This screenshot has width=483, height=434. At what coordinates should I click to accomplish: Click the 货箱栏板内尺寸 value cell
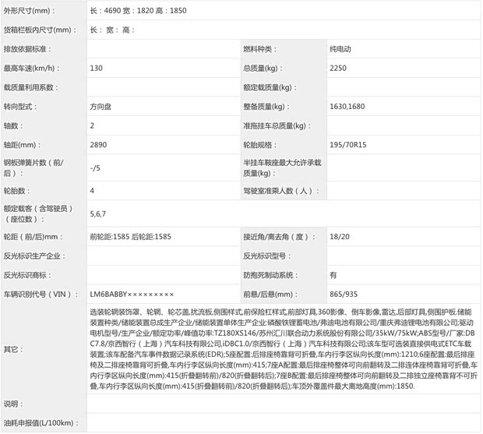click(280, 30)
